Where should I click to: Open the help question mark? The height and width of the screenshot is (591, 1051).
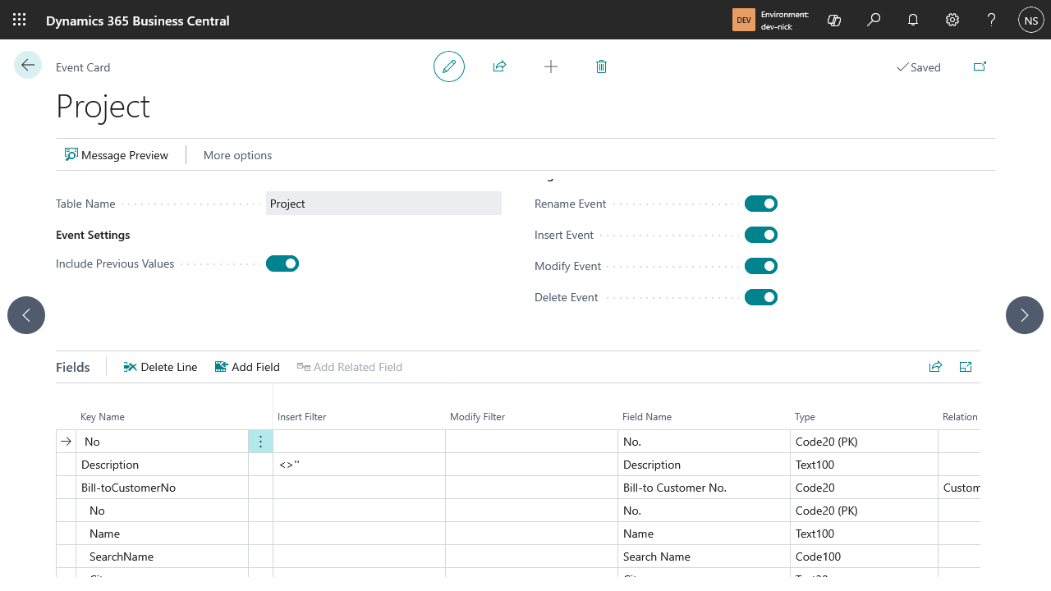click(x=992, y=20)
